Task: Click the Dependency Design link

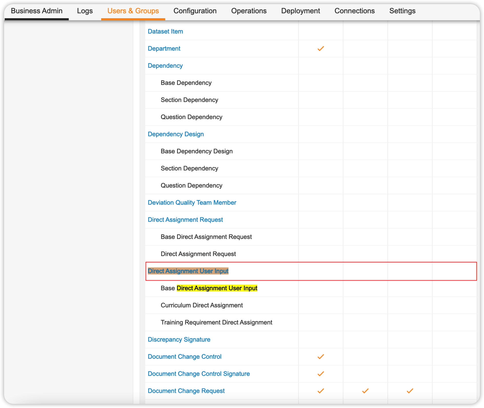Action: (x=176, y=134)
